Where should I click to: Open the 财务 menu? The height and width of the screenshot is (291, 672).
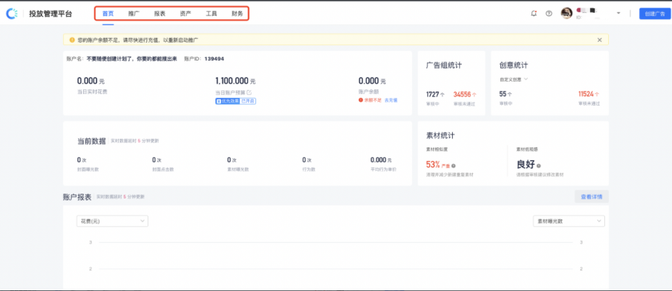237,14
